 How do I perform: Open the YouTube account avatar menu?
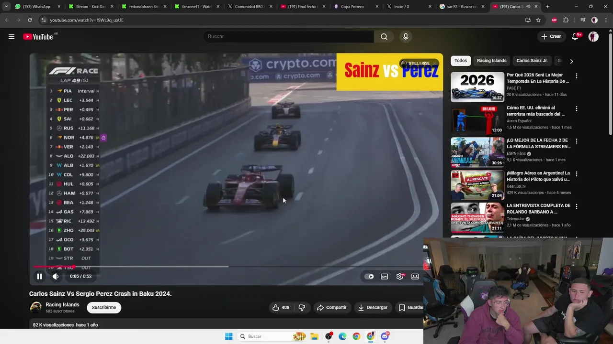(x=593, y=37)
